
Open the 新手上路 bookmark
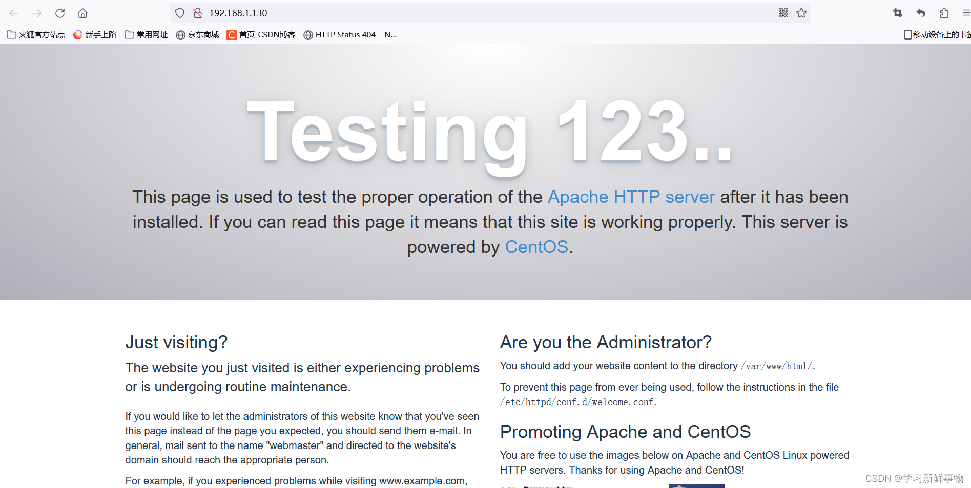pos(95,34)
